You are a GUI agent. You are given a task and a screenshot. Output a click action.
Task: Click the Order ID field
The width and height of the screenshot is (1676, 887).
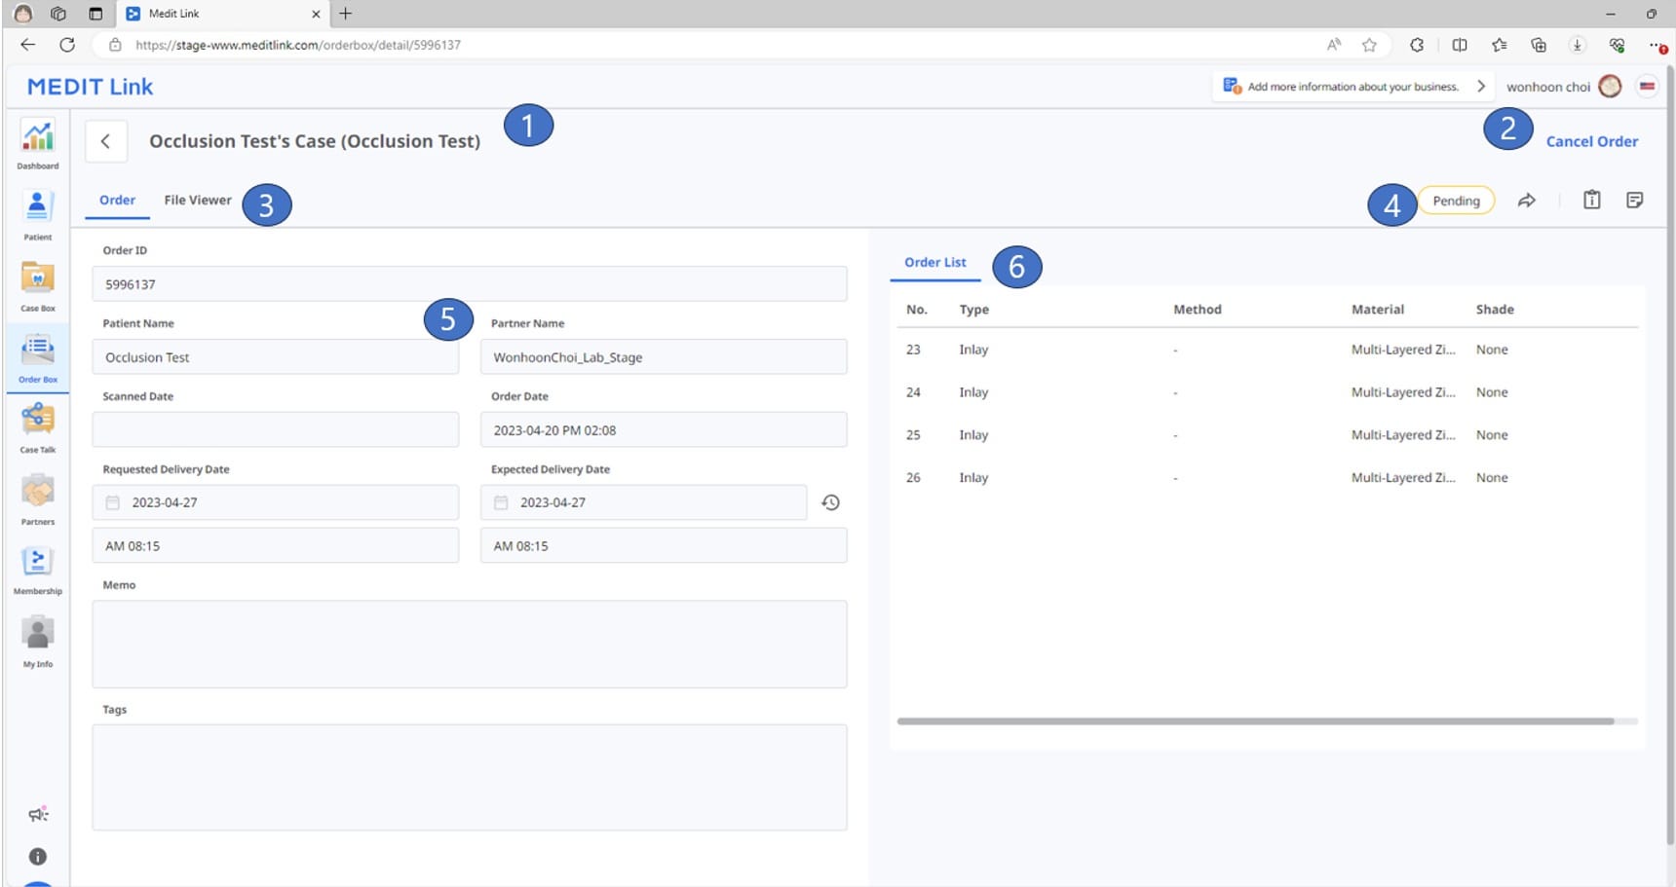point(470,284)
